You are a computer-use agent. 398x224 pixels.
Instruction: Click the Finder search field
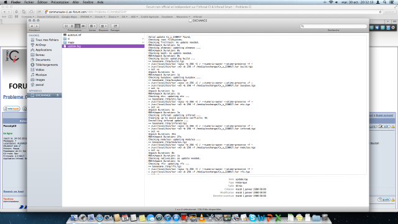tap(333, 26)
